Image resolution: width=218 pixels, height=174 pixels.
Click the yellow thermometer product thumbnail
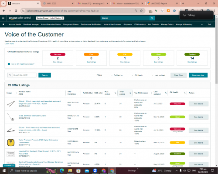click(11, 143)
